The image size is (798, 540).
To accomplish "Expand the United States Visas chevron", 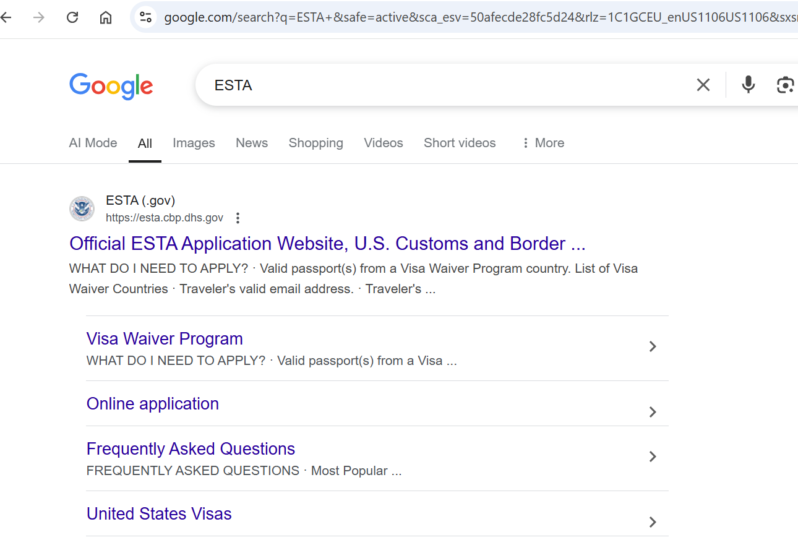I will (653, 522).
